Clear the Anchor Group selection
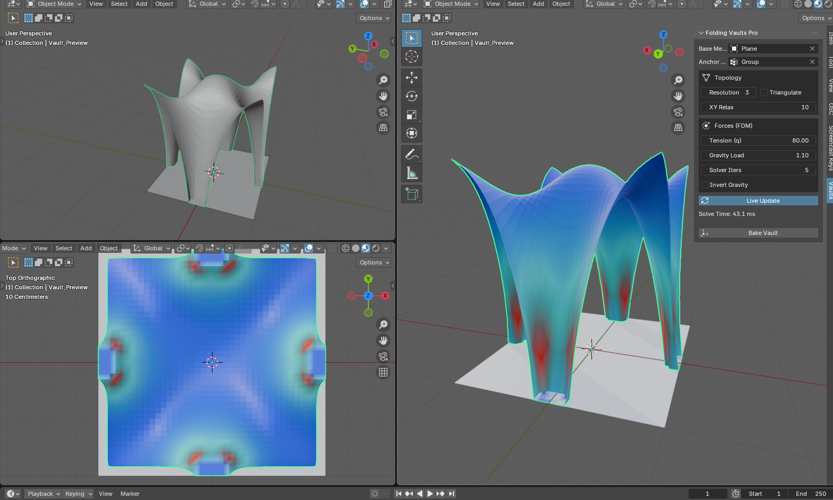This screenshot has width=833, height=500. tap(812, 62)
